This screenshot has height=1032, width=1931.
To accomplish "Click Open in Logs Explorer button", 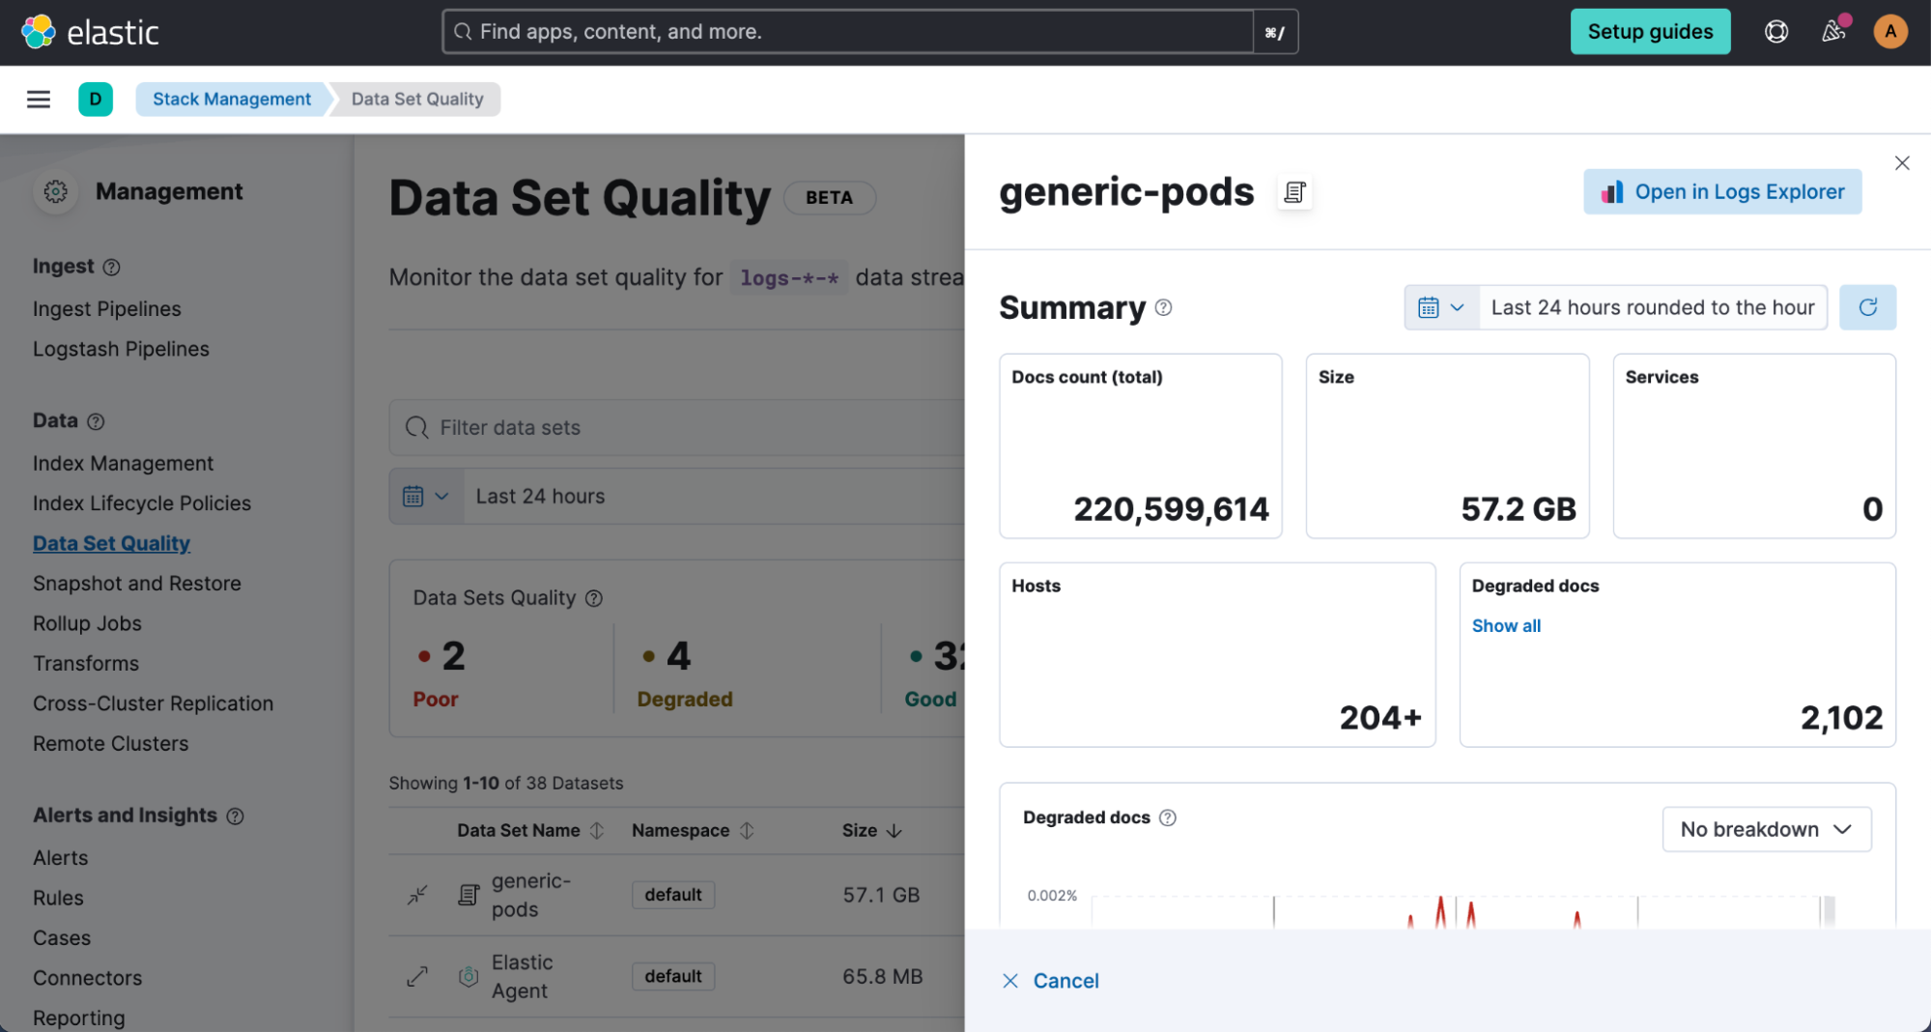I will (x=1721, y=192).
